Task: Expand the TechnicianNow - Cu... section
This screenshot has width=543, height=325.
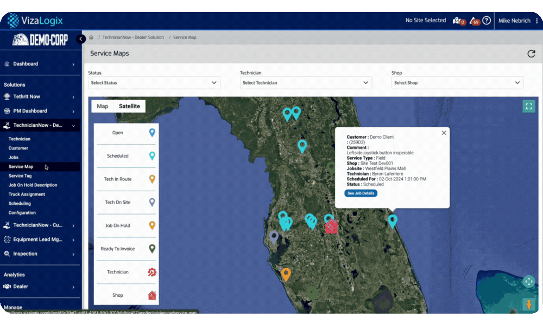Action: [x=40, y=225]
